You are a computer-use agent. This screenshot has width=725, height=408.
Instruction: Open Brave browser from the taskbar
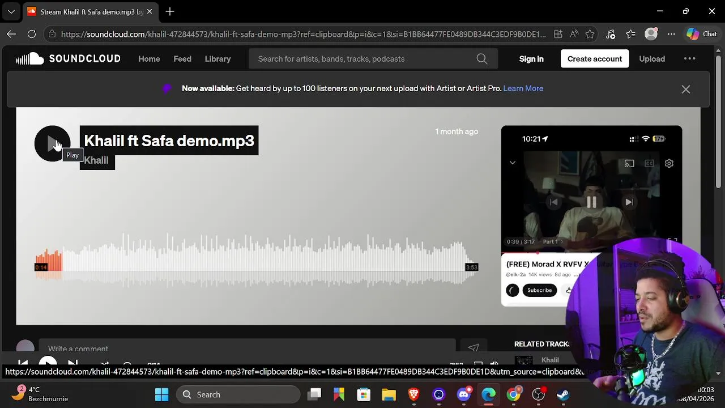(x=413, y=394)
